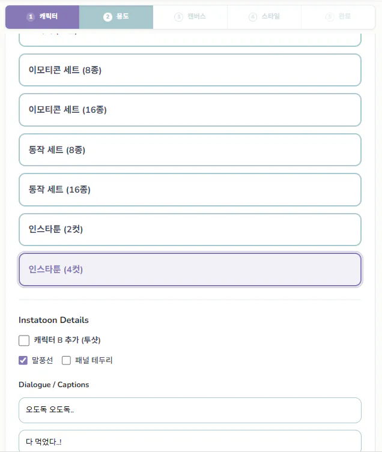382x452 pixels.
Task: Enable the 캐릭터 B 추가 (투샷) checkbox
Action: [x=24, y=341]
